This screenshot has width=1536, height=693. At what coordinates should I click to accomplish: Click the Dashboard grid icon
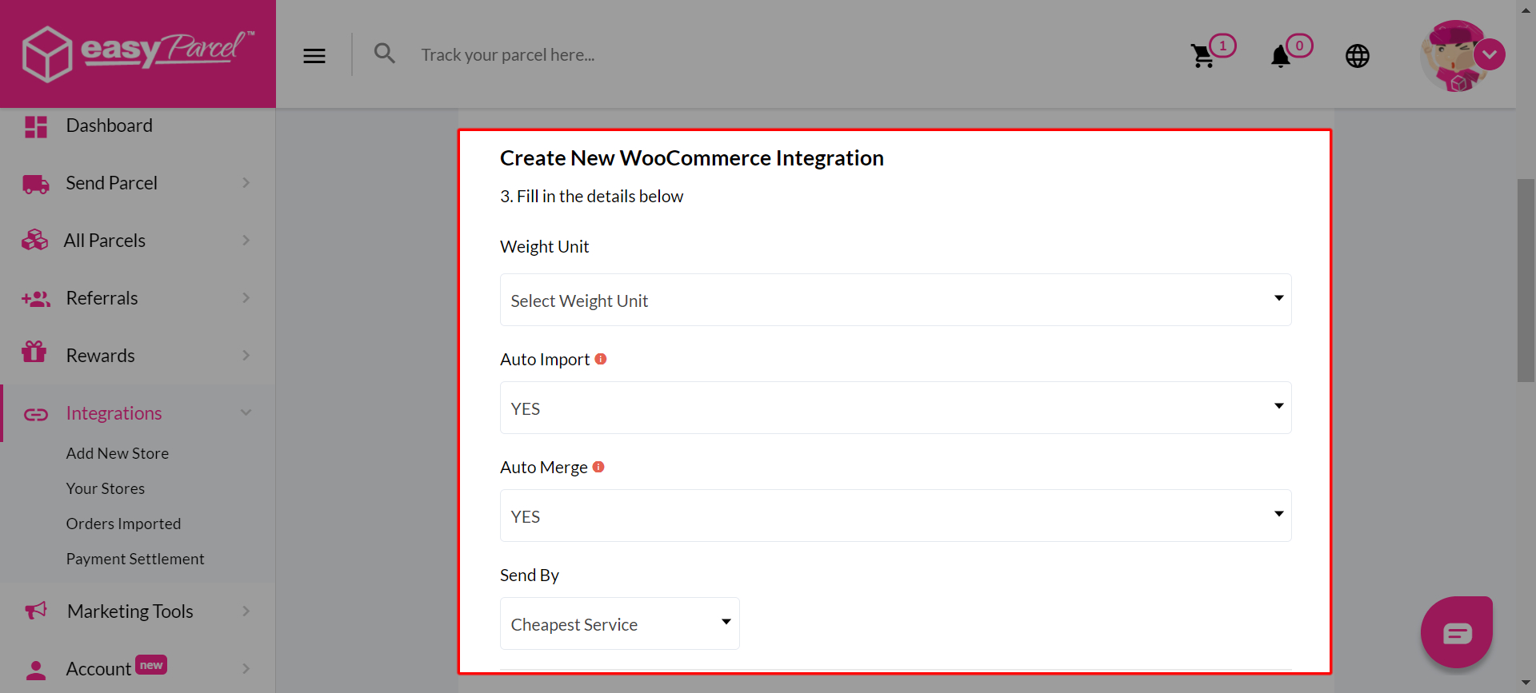[x=36, y=126]
